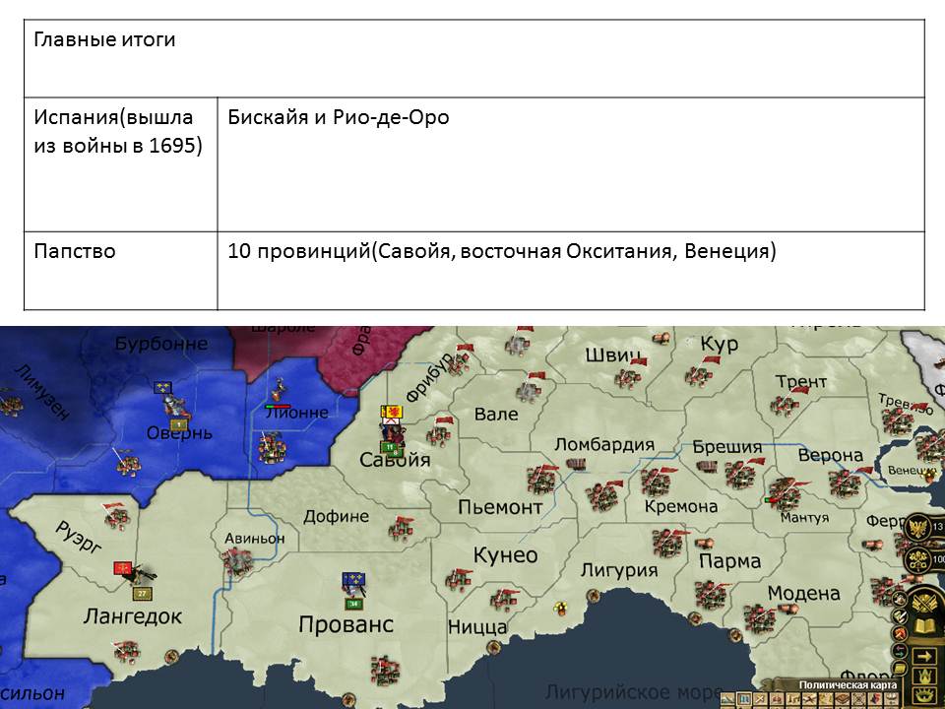945x709 pixels.
Task: Click the port icon south of Ницца
Action: (493, 648)
